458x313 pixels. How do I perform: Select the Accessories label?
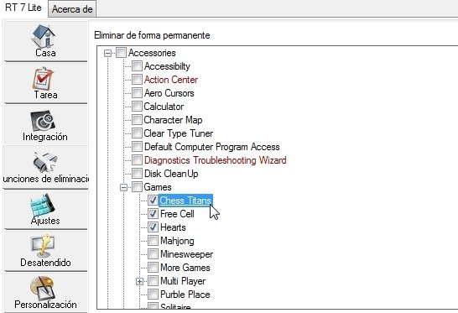152,53
